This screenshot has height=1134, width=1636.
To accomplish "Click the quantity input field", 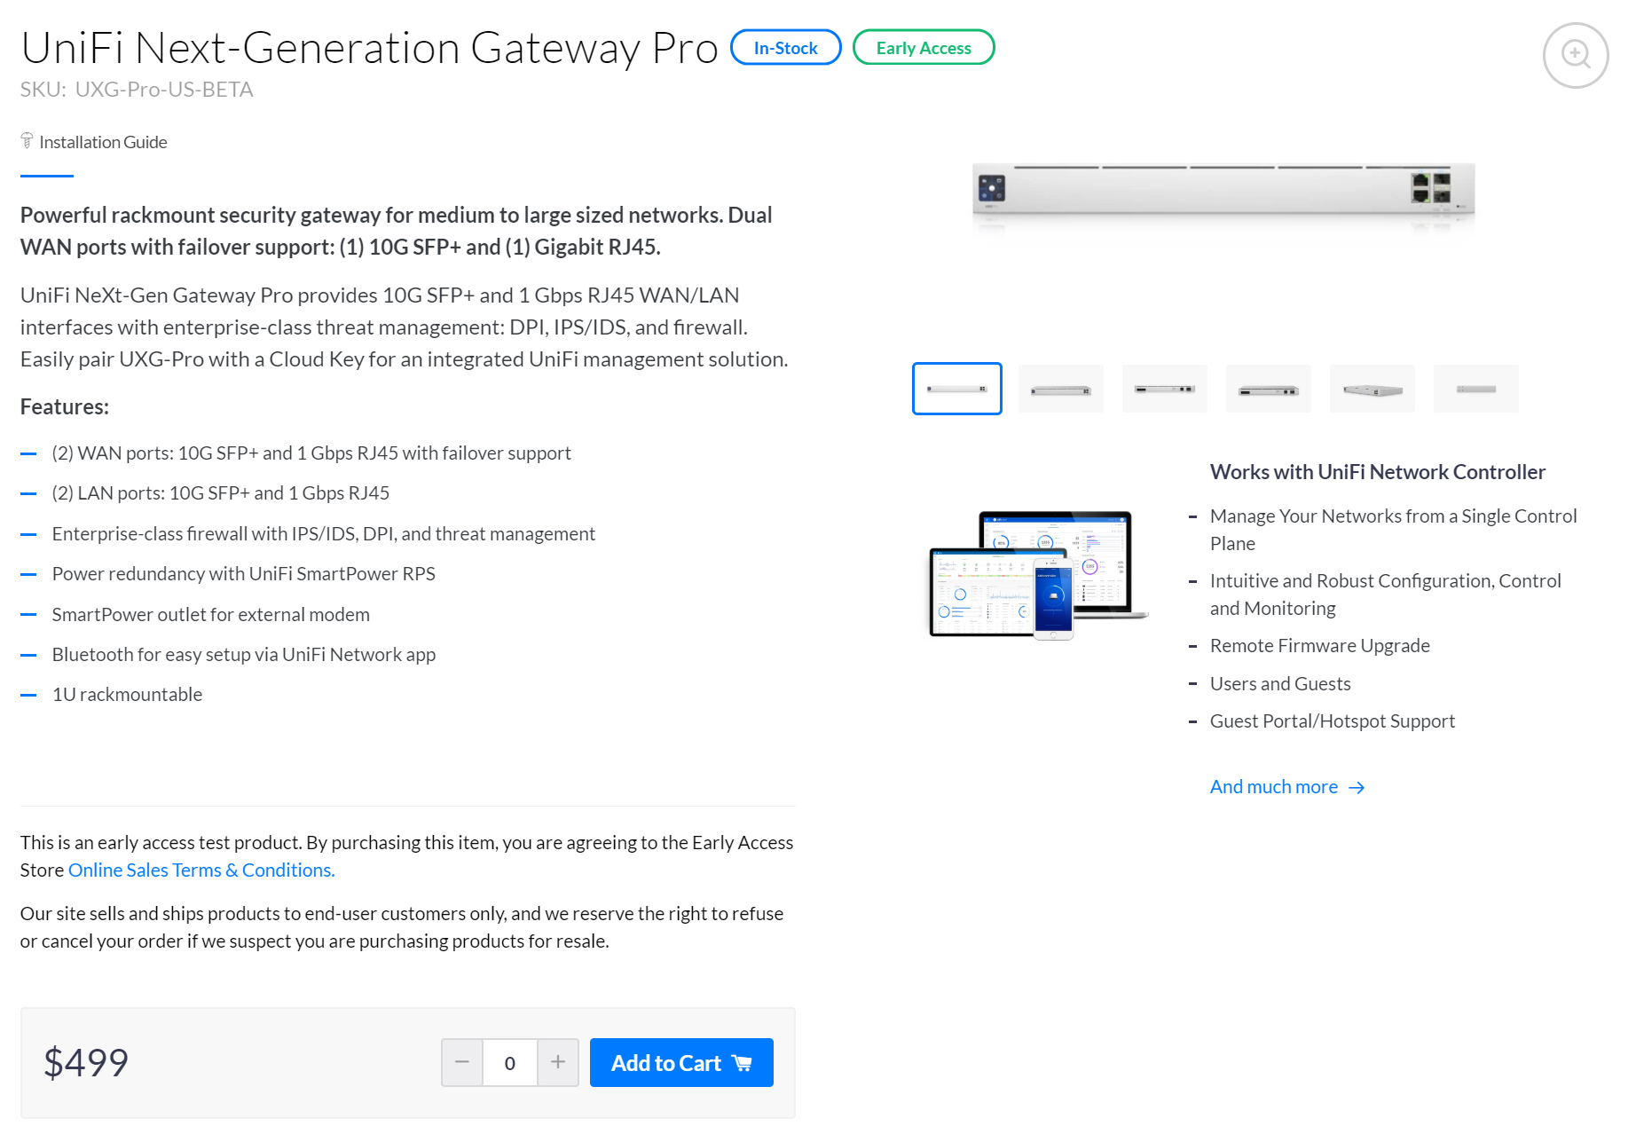I will (x=510, y=1062).
